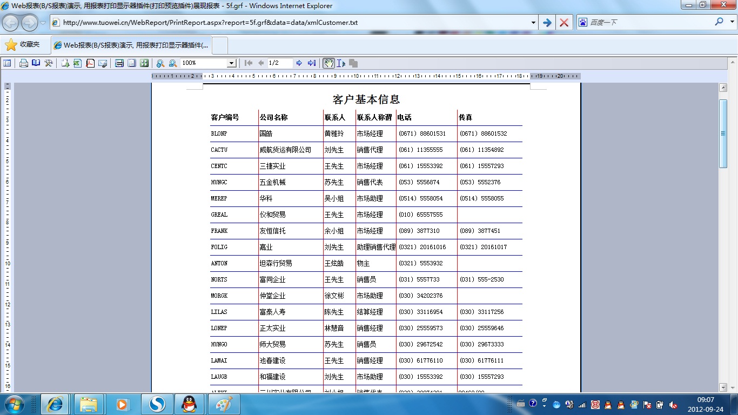Screen dimensions: 738x415
Task: Click the Print icon in report toolbar
Action: (x=24, y=63)
